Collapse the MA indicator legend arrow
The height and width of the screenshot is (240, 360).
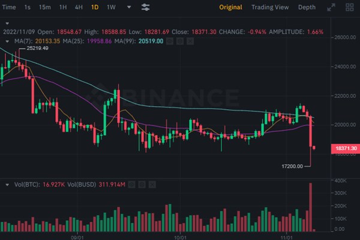point(7,41)
